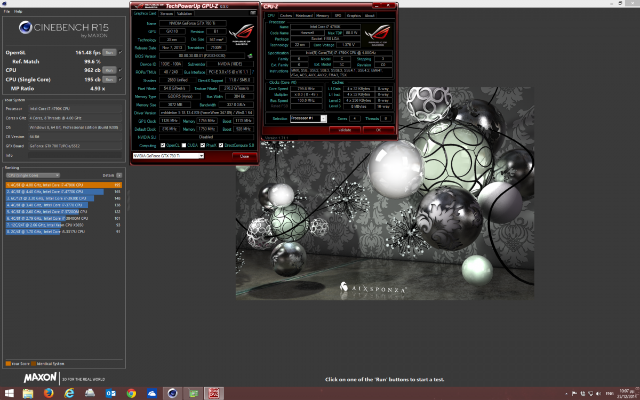This screenshot has height=400, width=640.
Task: Select ranking row Intel Core i7-3720QM CPU
Action: click(64, 212)
